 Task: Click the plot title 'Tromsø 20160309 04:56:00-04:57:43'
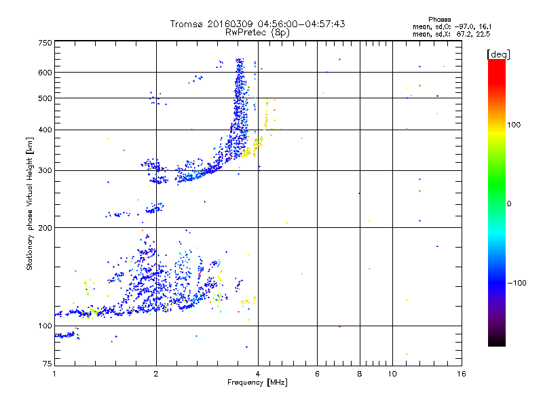[257, 24]
